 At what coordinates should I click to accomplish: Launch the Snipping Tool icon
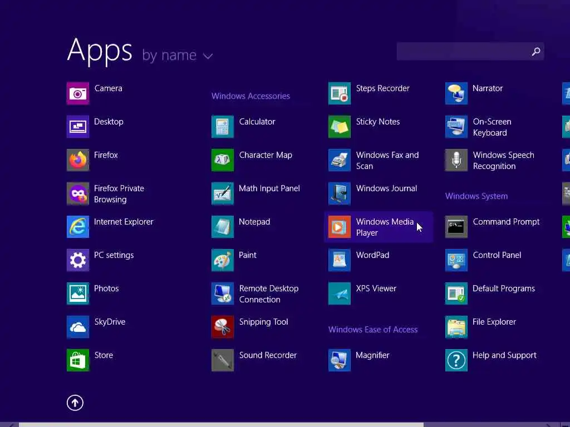click(x=223, y=327)
